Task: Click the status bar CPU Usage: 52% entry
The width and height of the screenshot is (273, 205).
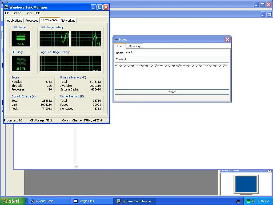Action: pos(45,120)
